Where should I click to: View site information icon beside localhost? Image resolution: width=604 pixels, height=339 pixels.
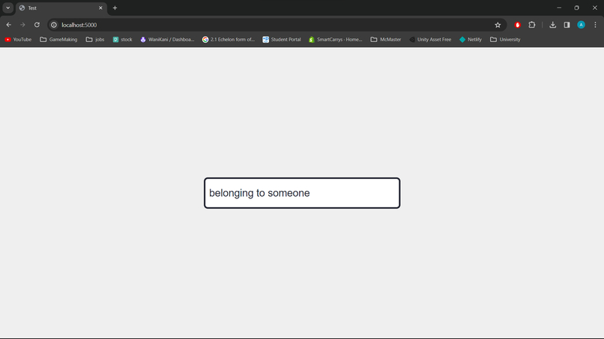[x=54, y=25]
